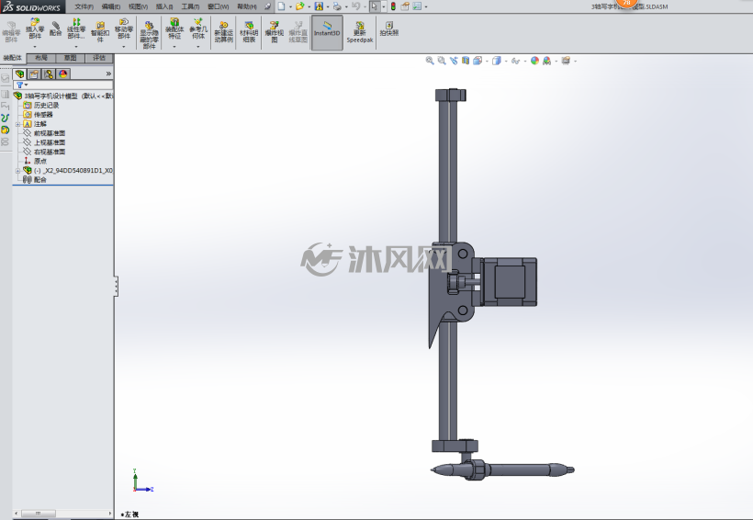Viewport: 753px width, 520px height.
Task: Open the 工具(T) Tools menu
Action: click(190, 6)
